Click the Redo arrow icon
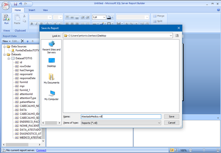Viewport: 221px width, 153px height. pyautogui.click(x=26, y=4)
